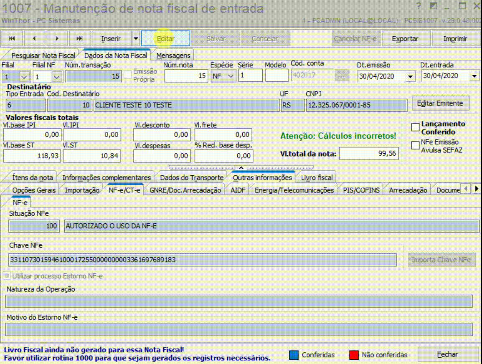Click the Salvar button
482x364 pixels.
pyautogui.click(x=216, y=39)
